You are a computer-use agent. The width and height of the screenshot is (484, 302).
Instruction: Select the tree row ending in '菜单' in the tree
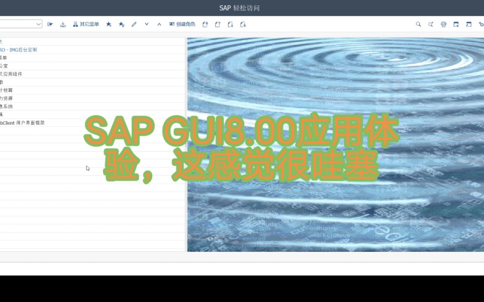(92, 58)
